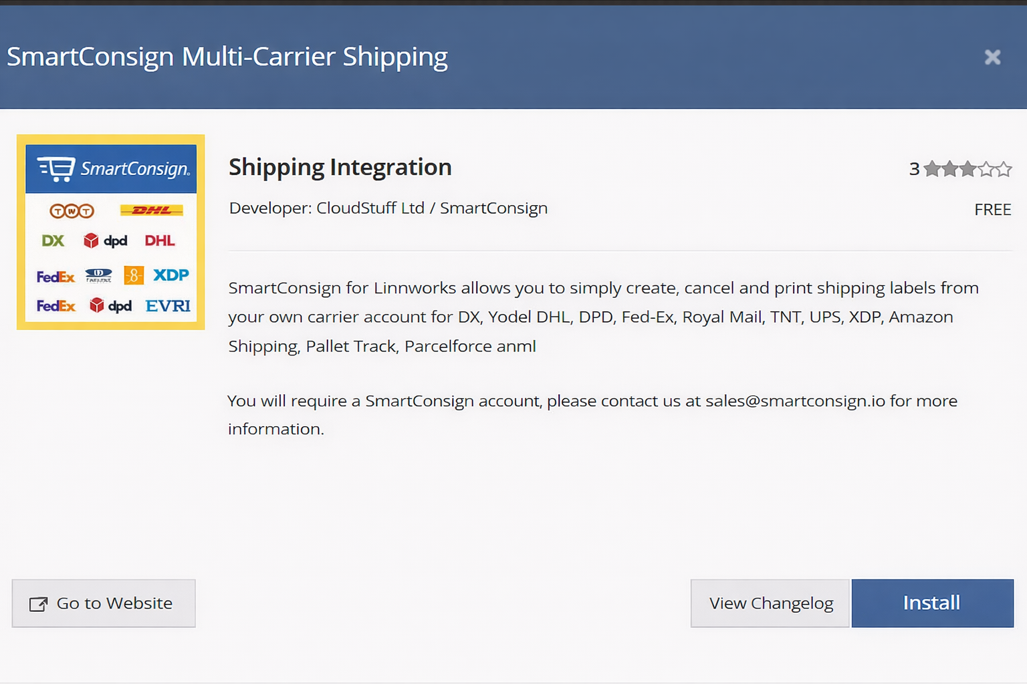This screenshot has height=684, width=1027.
Task: Click the dpd logo beside DX
Action: click(106, 240)
